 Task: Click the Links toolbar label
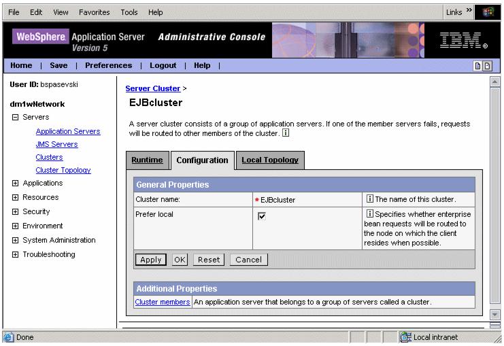click(x=454, y=12)
